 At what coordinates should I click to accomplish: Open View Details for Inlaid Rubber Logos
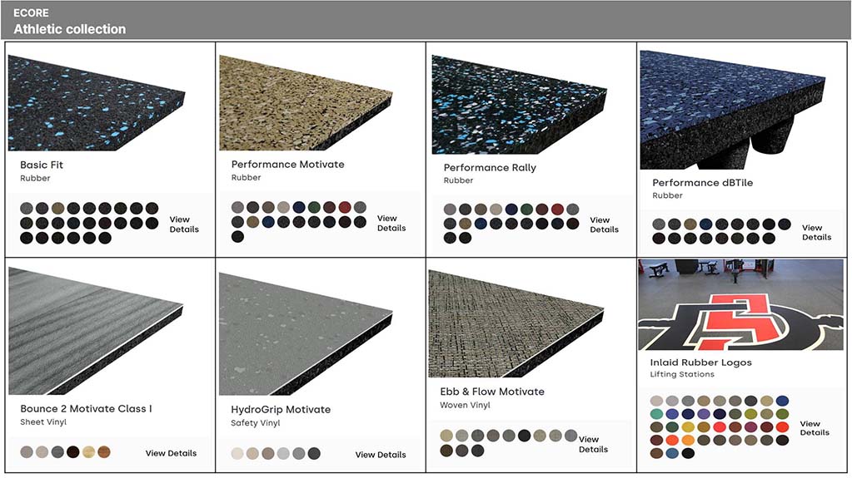815,428
